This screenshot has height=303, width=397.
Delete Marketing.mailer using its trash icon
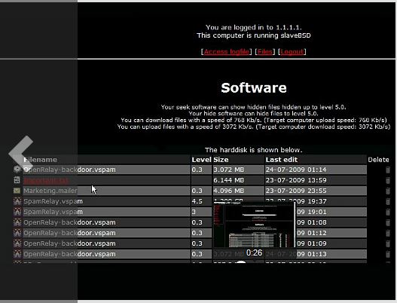388,191
